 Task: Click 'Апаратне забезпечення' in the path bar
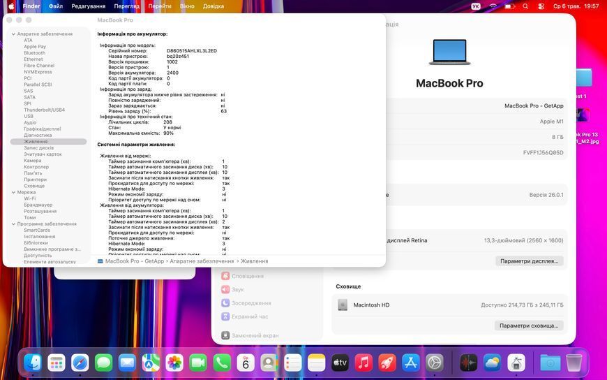[x=202, y=261]
